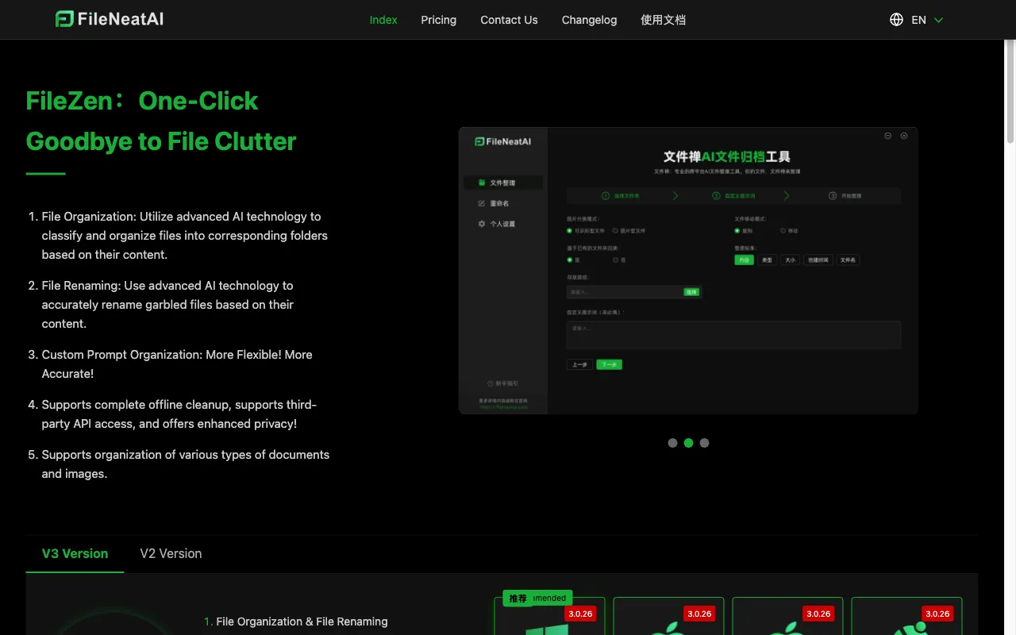Select the 移动 radio under 文件移动模式
The height and width of the screenshot is (635, 1016).
point(783,231)
